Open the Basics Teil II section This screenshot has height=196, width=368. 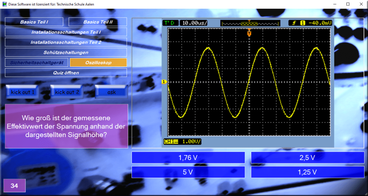(98, 22)
